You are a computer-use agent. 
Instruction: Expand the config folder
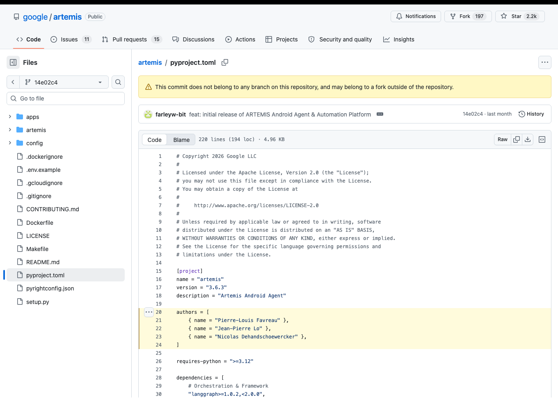10,143
